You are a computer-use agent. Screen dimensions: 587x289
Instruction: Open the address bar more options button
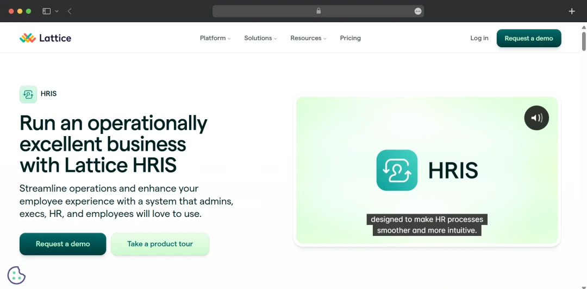tap(418, 11)
